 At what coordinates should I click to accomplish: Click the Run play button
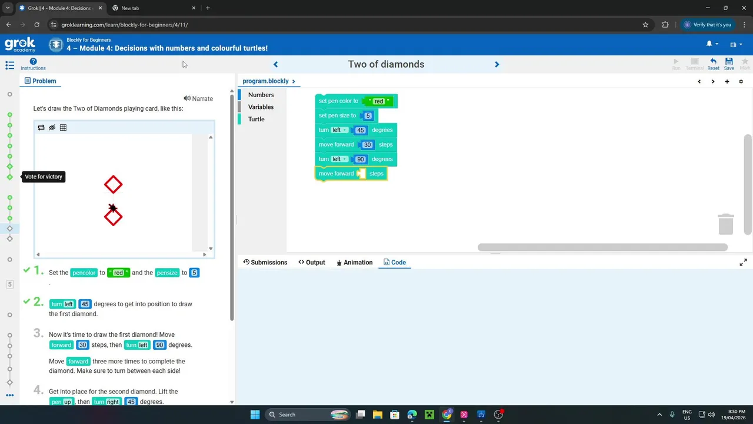pos(676,64)
